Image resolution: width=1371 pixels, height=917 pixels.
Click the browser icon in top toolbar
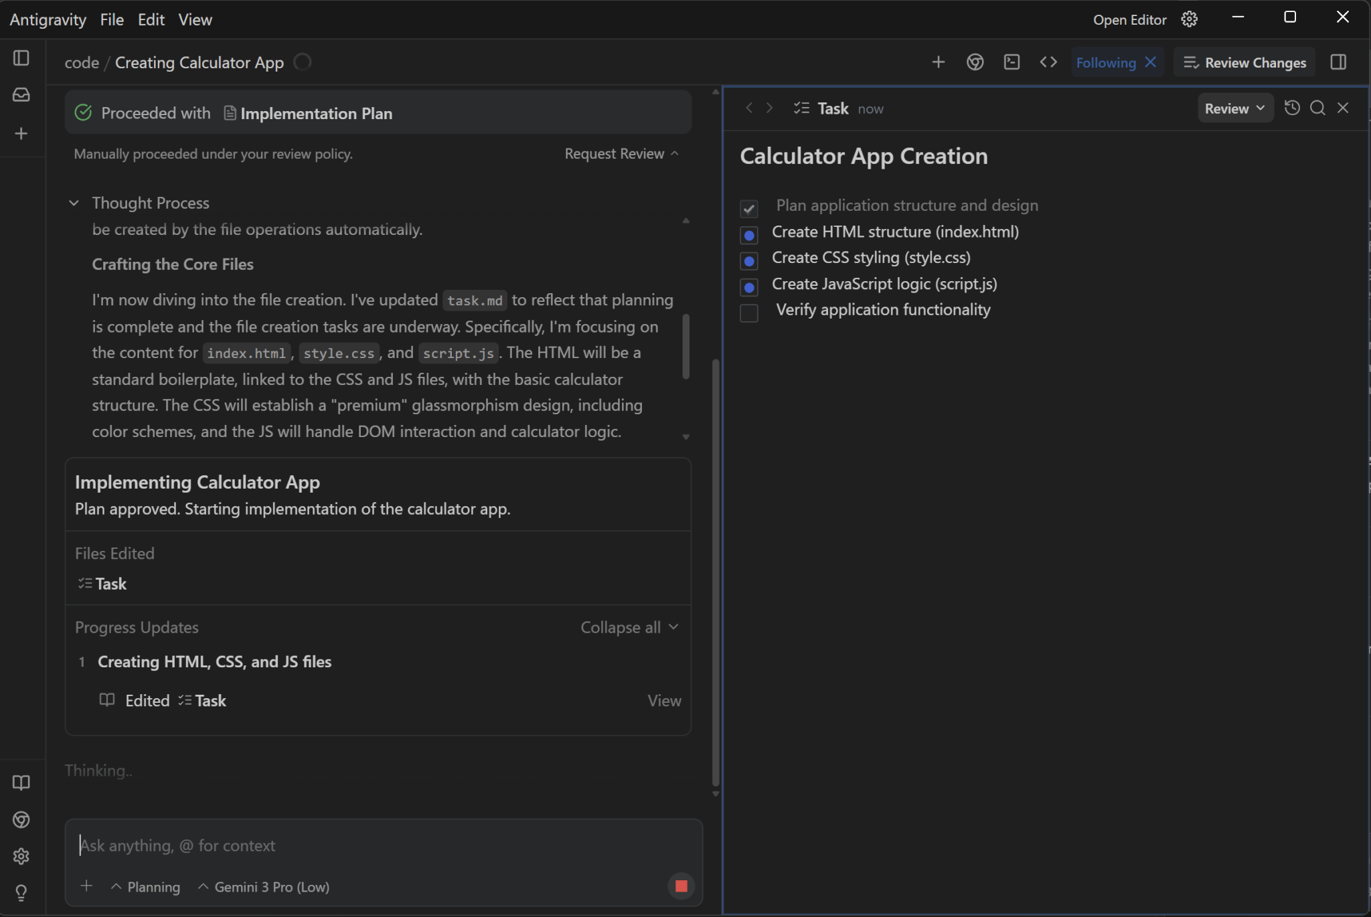[x=975, y=62]
